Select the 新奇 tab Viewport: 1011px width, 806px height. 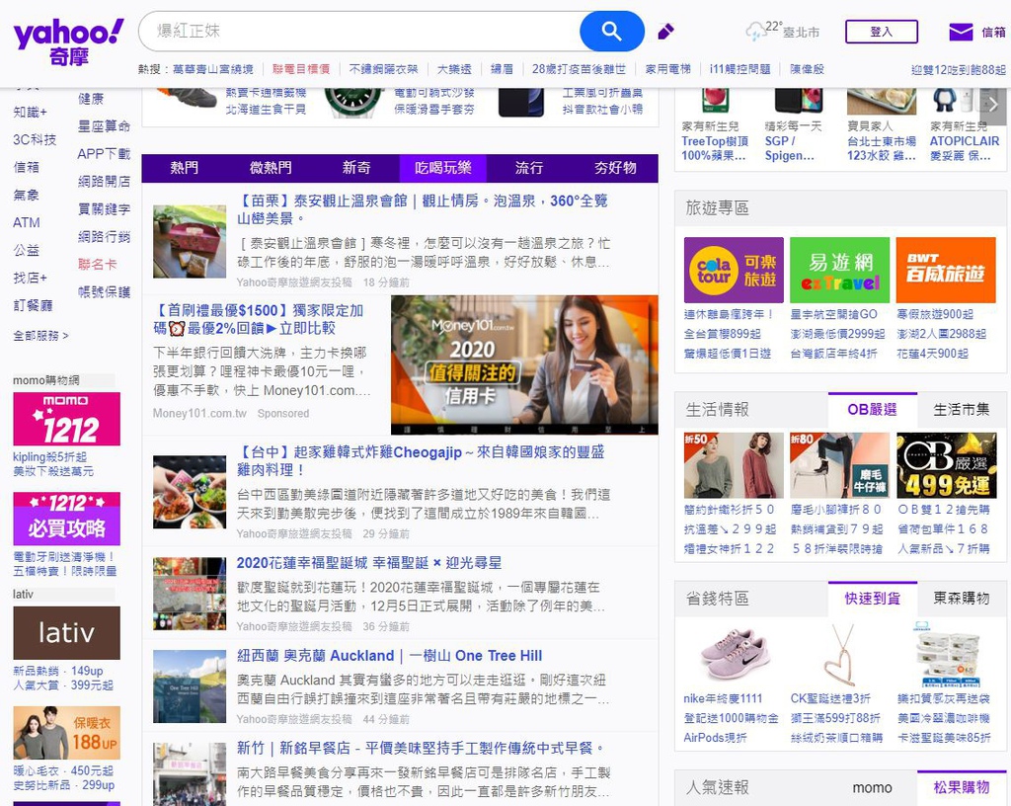click(x=356, y=168)
